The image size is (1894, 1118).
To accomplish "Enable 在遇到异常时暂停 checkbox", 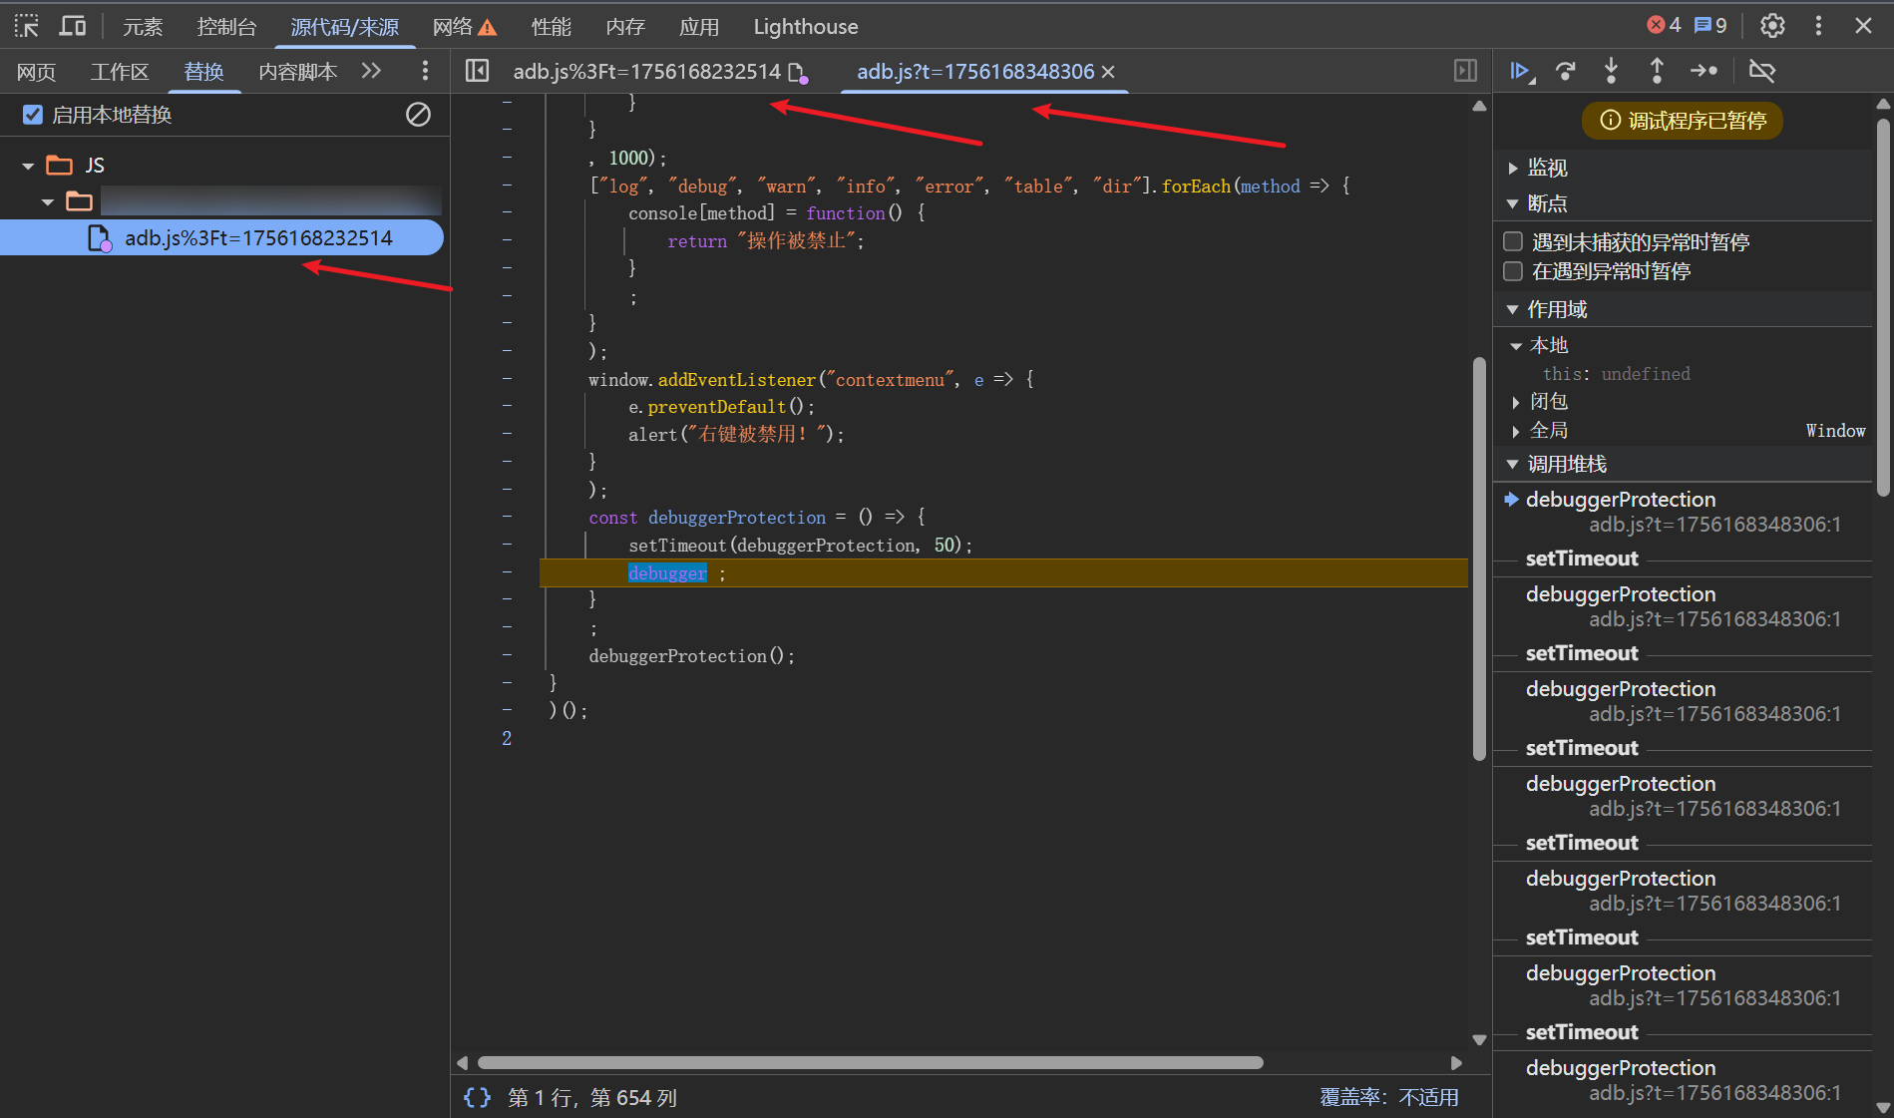I will pyautogui.click(x=1513, y=271).
